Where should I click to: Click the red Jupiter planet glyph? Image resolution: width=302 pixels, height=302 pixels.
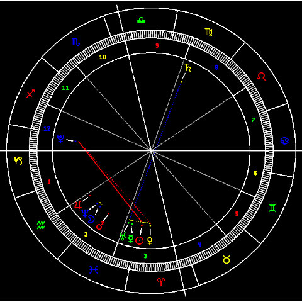point(78,204)
